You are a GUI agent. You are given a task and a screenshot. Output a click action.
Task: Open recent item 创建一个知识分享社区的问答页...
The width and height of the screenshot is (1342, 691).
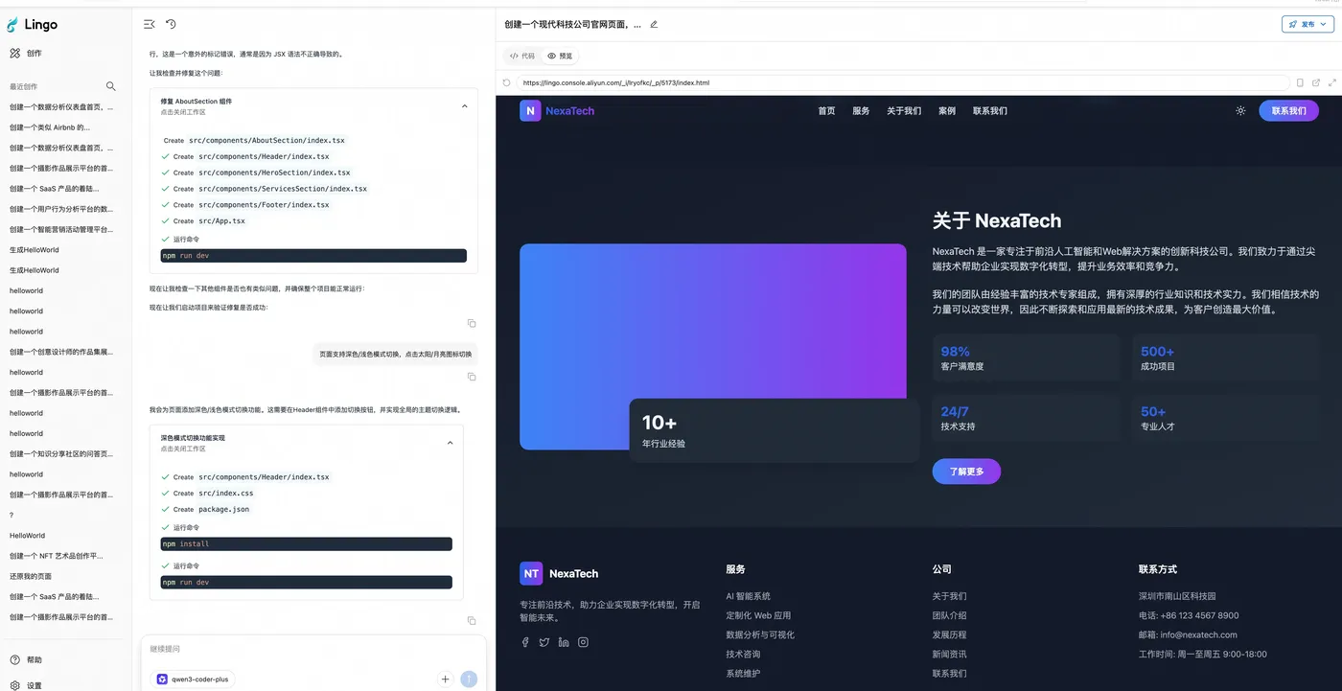pyautogui.click(x=61, y=453)
